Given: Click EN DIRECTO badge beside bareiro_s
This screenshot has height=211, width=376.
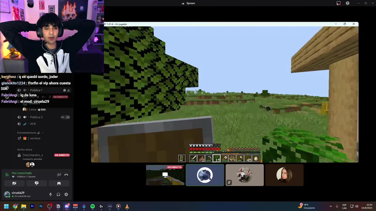Looking at the screenshot, I should point(62,155).
